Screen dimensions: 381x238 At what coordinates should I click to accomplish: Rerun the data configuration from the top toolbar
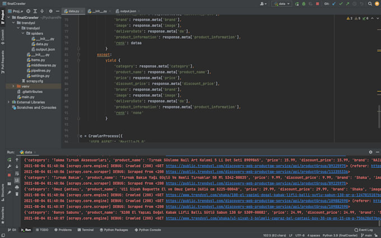click(297, 4)
